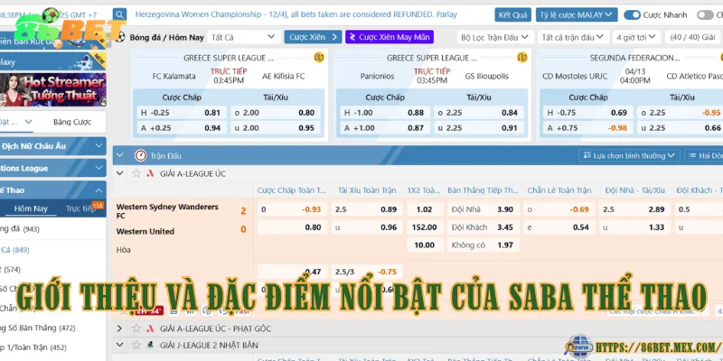Viewport: 723px width, 361px height.
Task: Expand GIẢI A-LEAGUE ÚC - PHẠT GÓC
Action: 120,329
